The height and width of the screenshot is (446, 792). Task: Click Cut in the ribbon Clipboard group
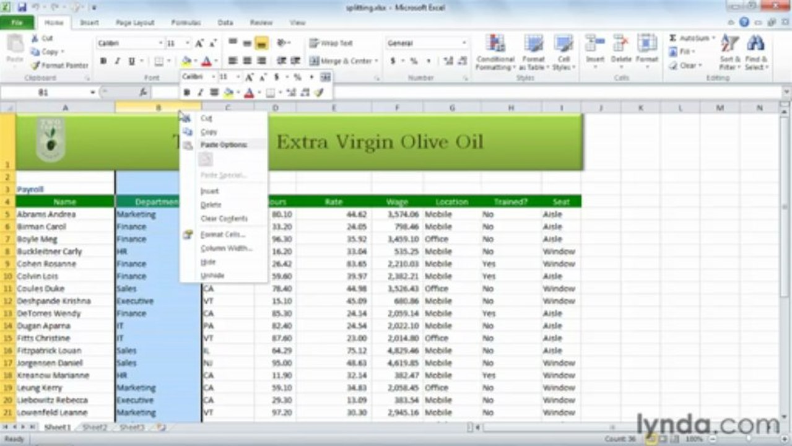[x=43, y=38]
